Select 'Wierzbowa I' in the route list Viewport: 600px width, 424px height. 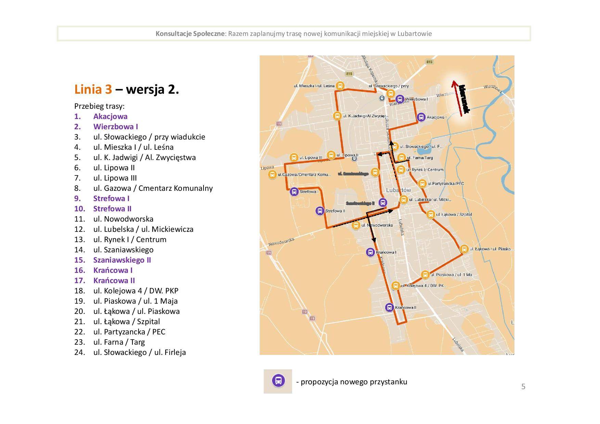point(116,127)
